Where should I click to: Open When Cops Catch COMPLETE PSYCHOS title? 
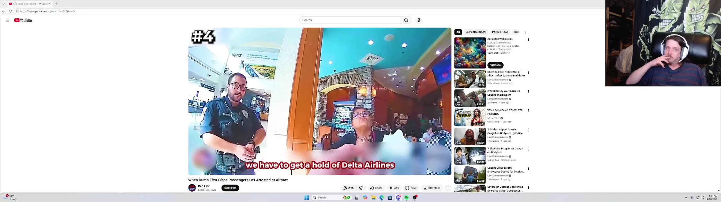[x=505, y=112]
